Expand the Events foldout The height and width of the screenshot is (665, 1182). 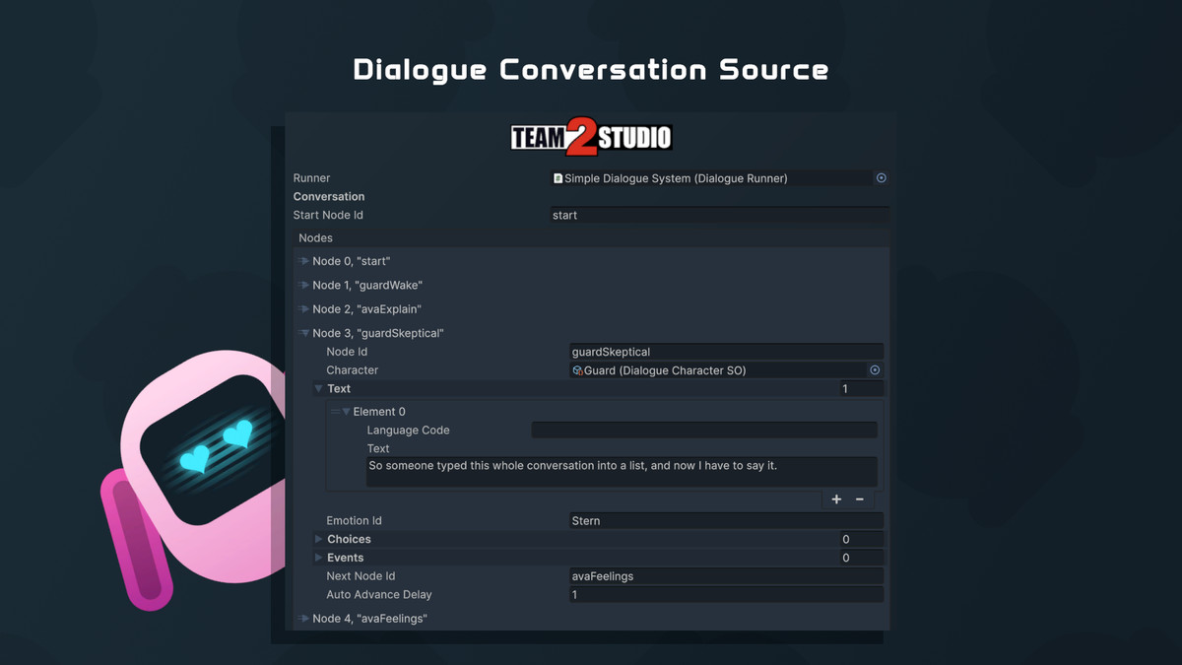(x=318, y=558)
